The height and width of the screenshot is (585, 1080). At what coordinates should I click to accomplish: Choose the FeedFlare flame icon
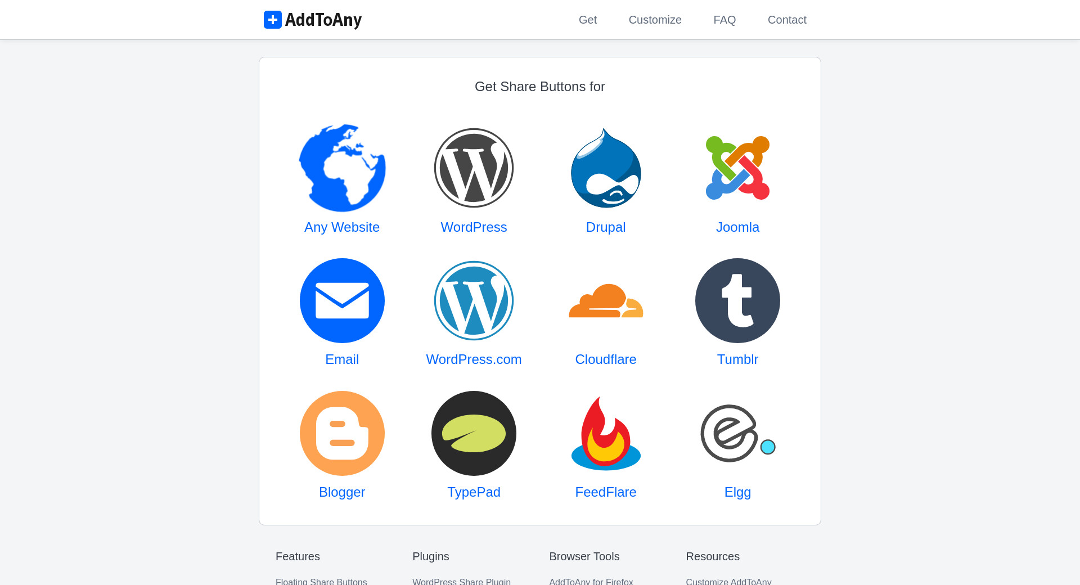tap(606, 433)
